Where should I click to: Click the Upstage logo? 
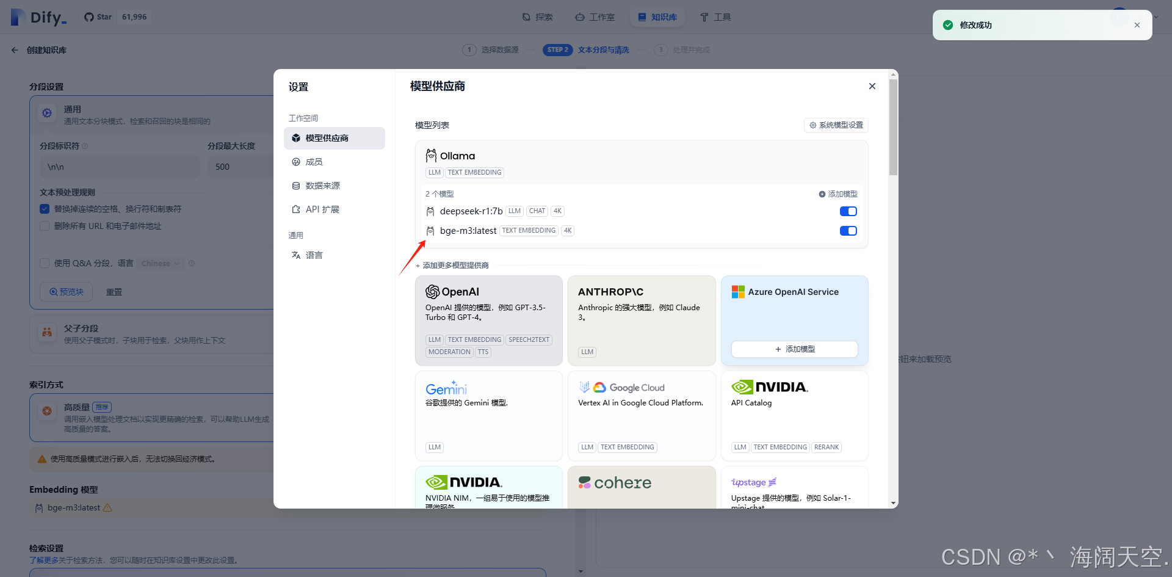coord(754,482)
